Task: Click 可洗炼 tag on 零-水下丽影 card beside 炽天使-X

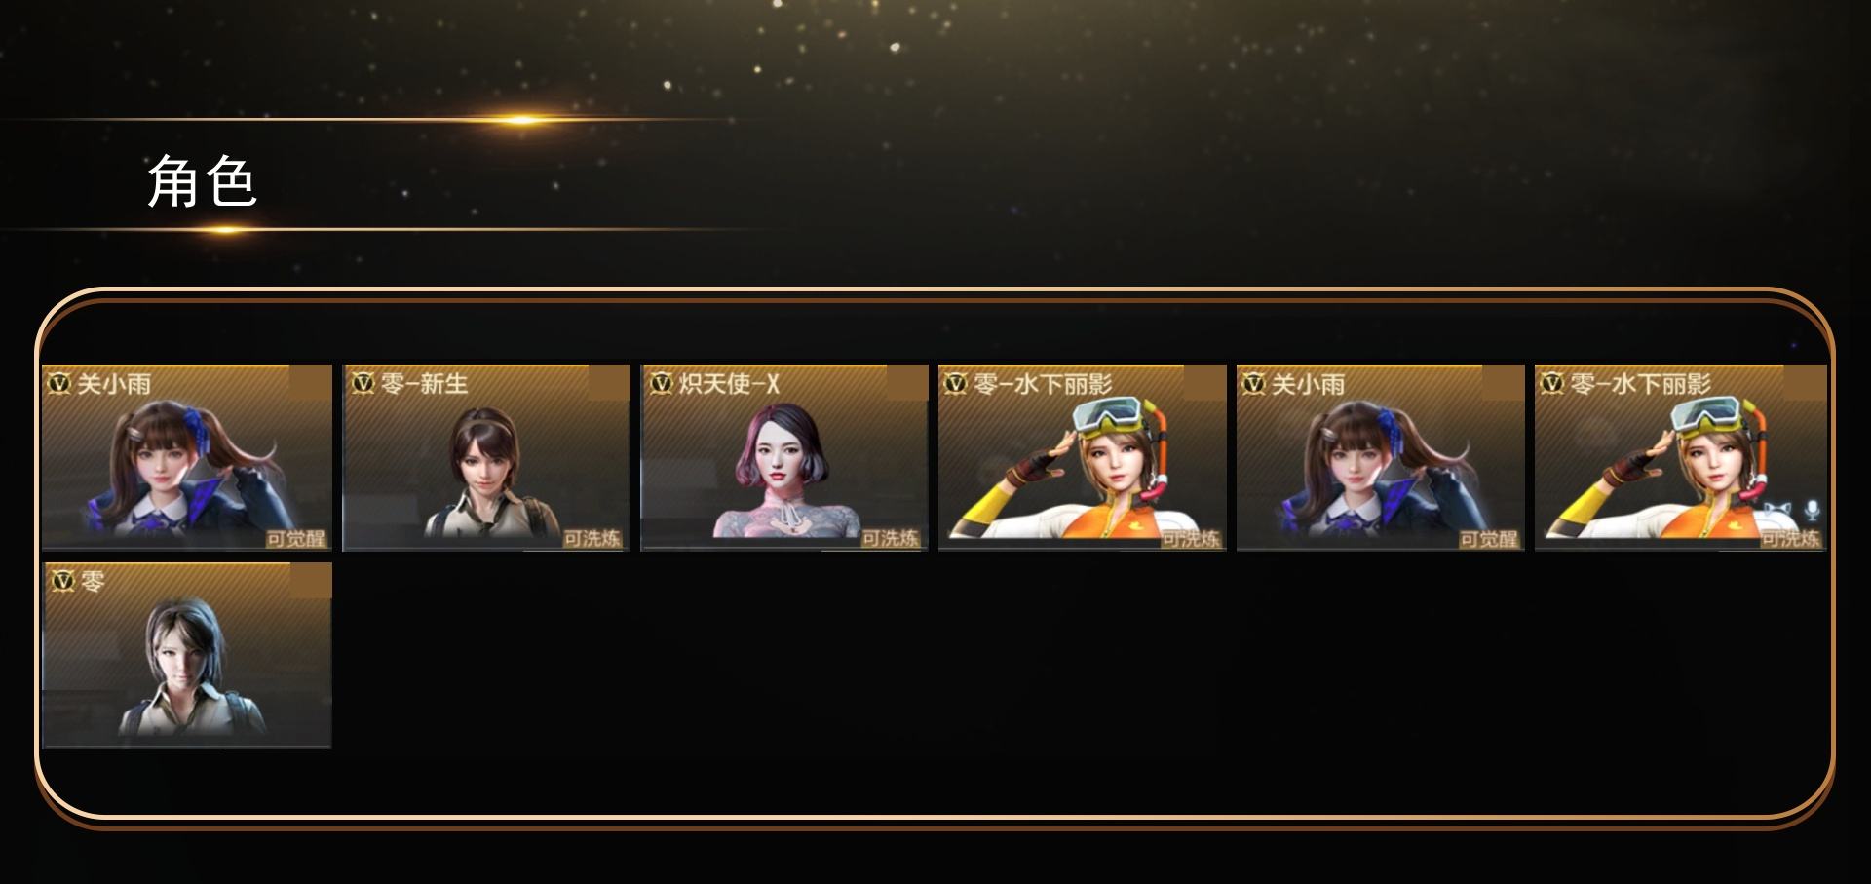Action: point(1190,539)
